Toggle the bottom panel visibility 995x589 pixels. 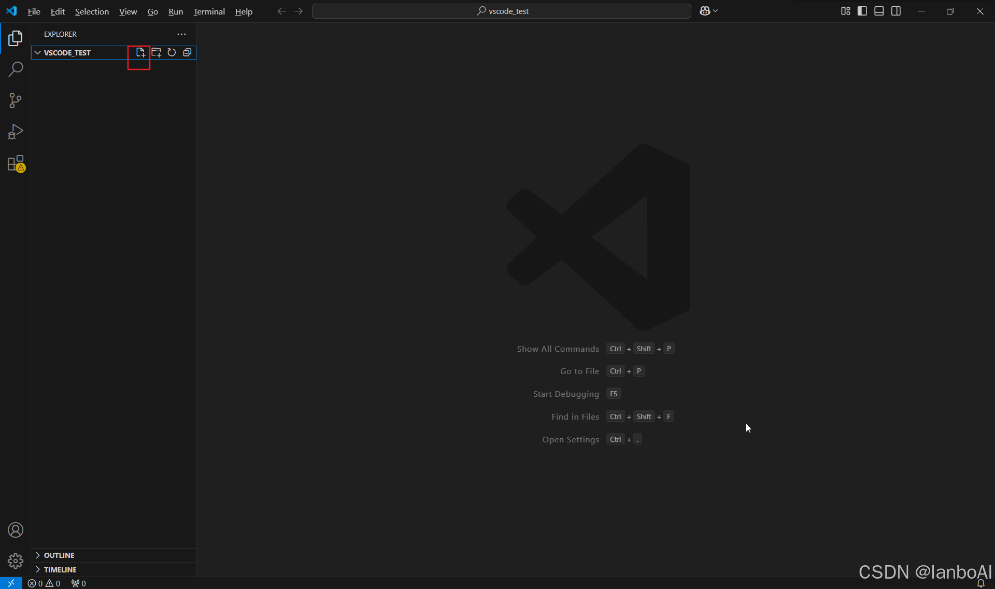[879, 11]
